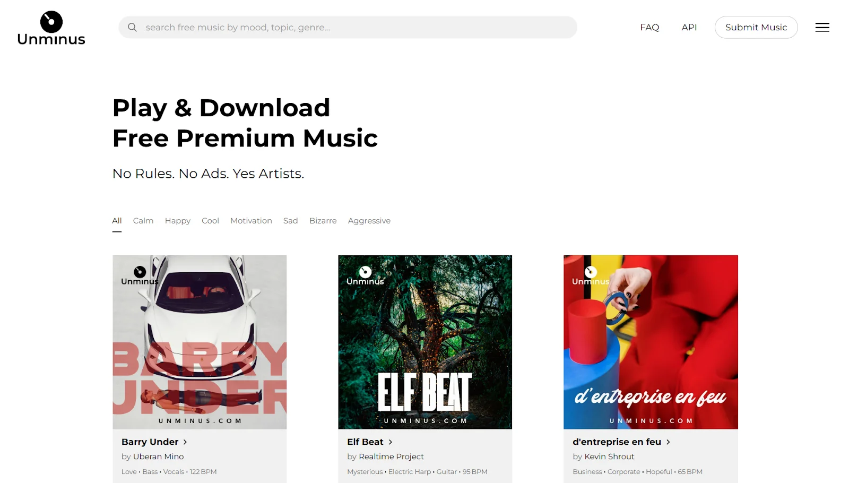Click the Unminus disc icon on Barry Under cover
849x483 pixels.
click(140, 272)
